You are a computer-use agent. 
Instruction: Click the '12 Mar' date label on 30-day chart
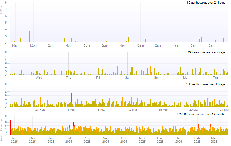(x=133, y=110)
